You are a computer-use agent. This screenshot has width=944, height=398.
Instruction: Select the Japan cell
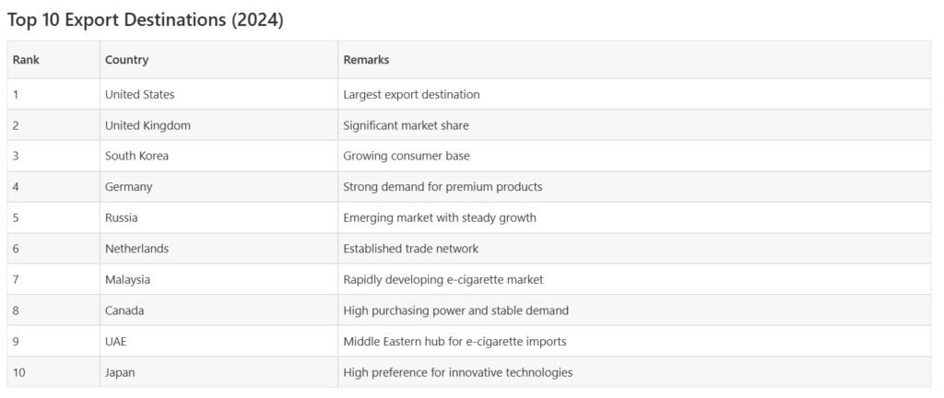120,372
